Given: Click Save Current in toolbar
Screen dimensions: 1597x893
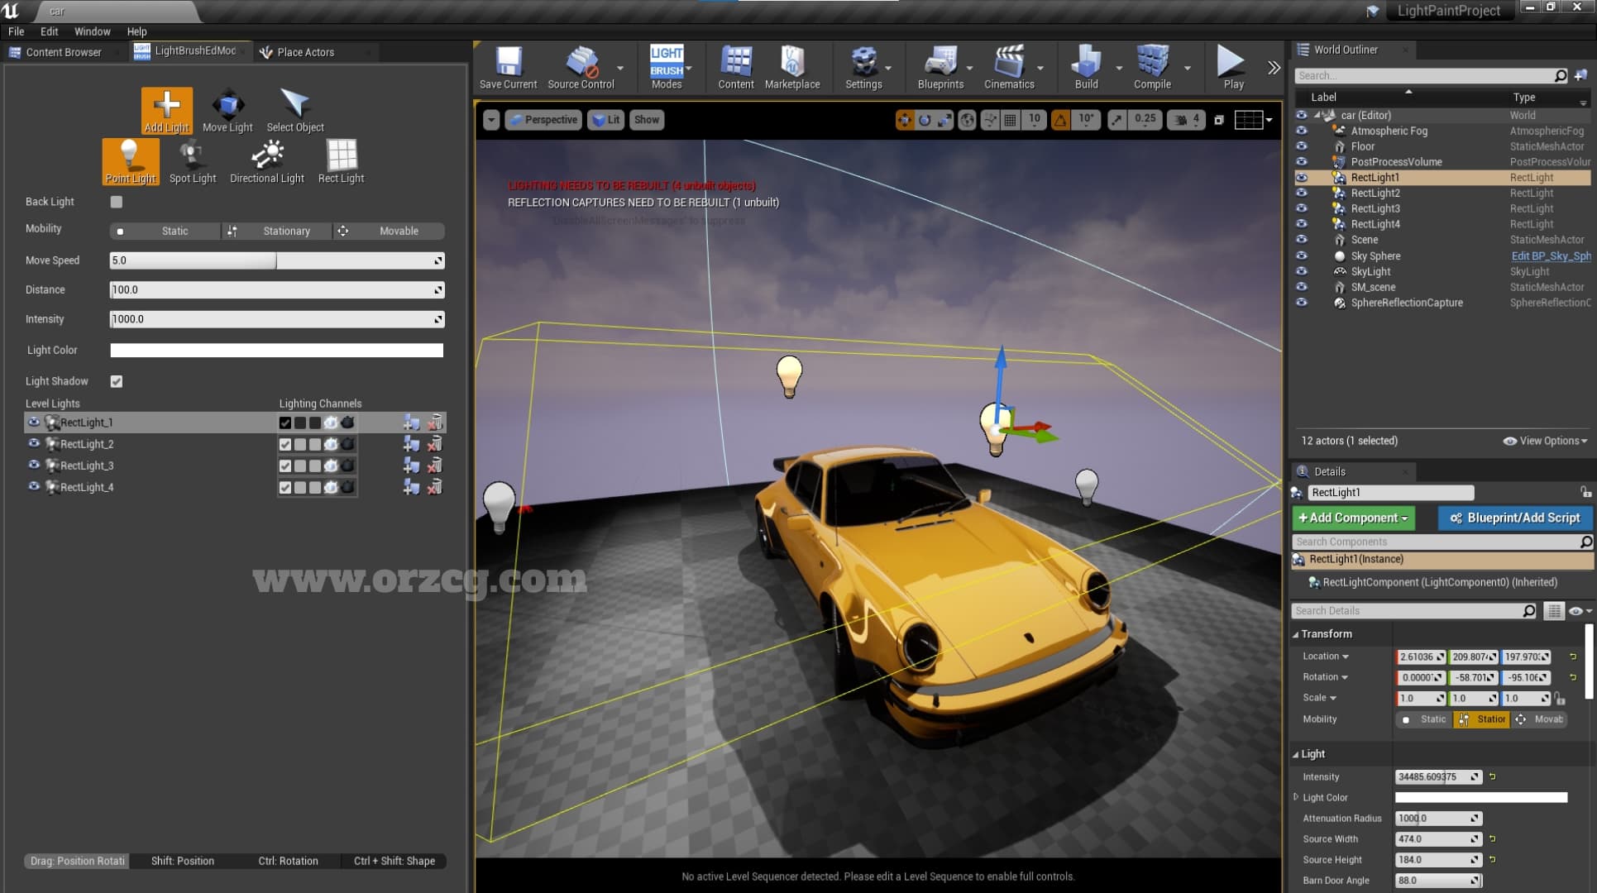Looking at the screenshot, I should (508, 68).
